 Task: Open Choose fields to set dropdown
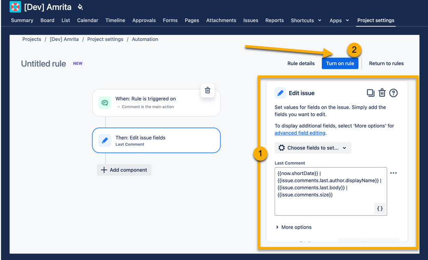coord(313,148)
